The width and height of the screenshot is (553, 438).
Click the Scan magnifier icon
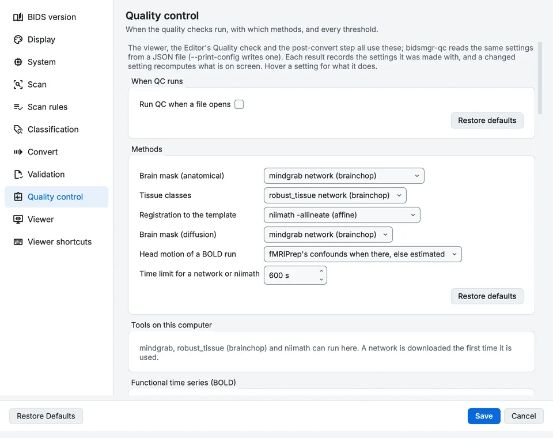pos(18,84)
